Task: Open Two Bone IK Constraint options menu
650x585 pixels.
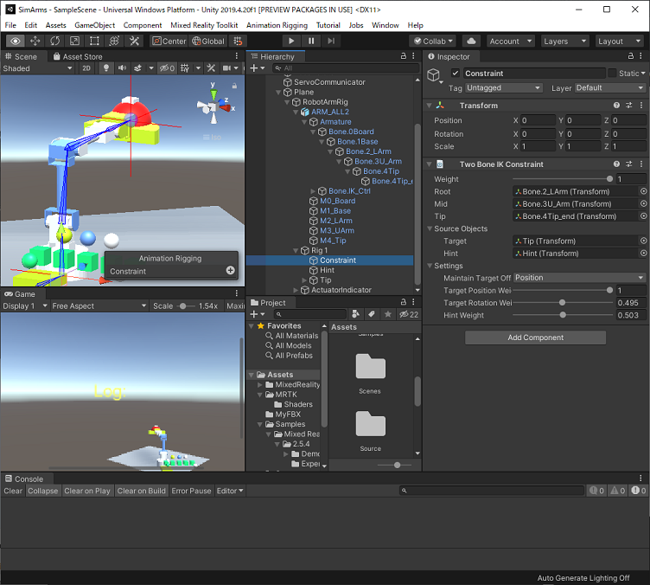Action: (x=640, y=164)
